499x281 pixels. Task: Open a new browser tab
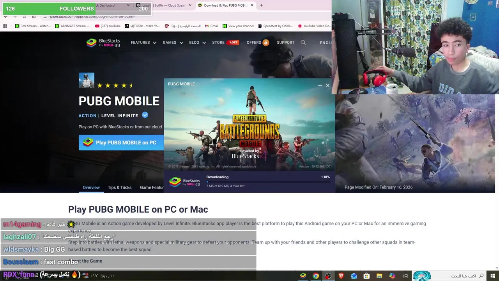261,5
